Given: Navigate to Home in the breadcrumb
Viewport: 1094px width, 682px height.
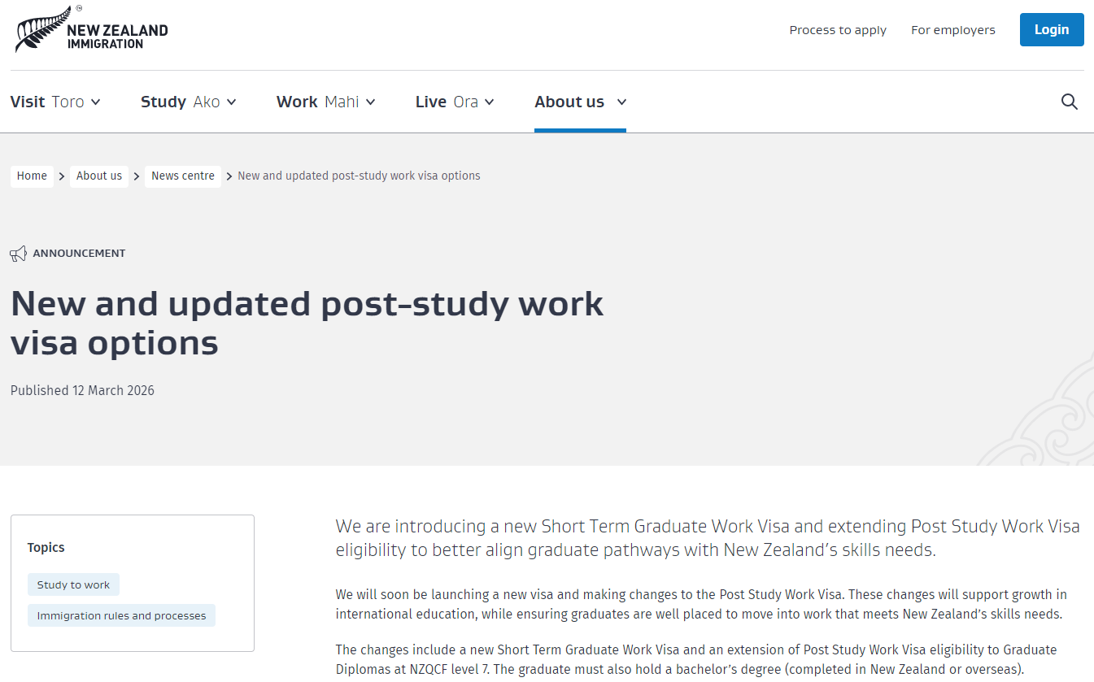Looking at the screenshot, I should click(x=32, y=176).
